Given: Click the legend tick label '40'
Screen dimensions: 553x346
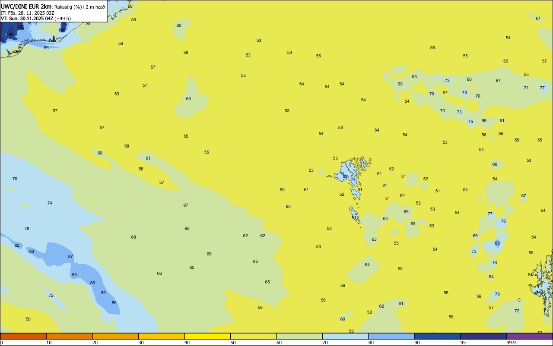Looking at the screenshot, I should pos(187,343).
